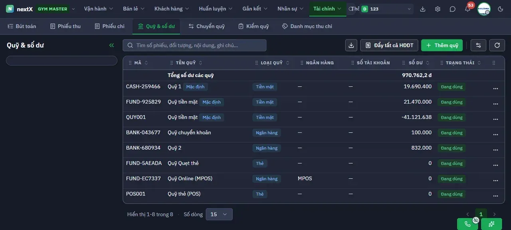511x230 pixels.
Task: Open the Khách hàng menu
Action: pyautogui.click(x=172, y=9)
